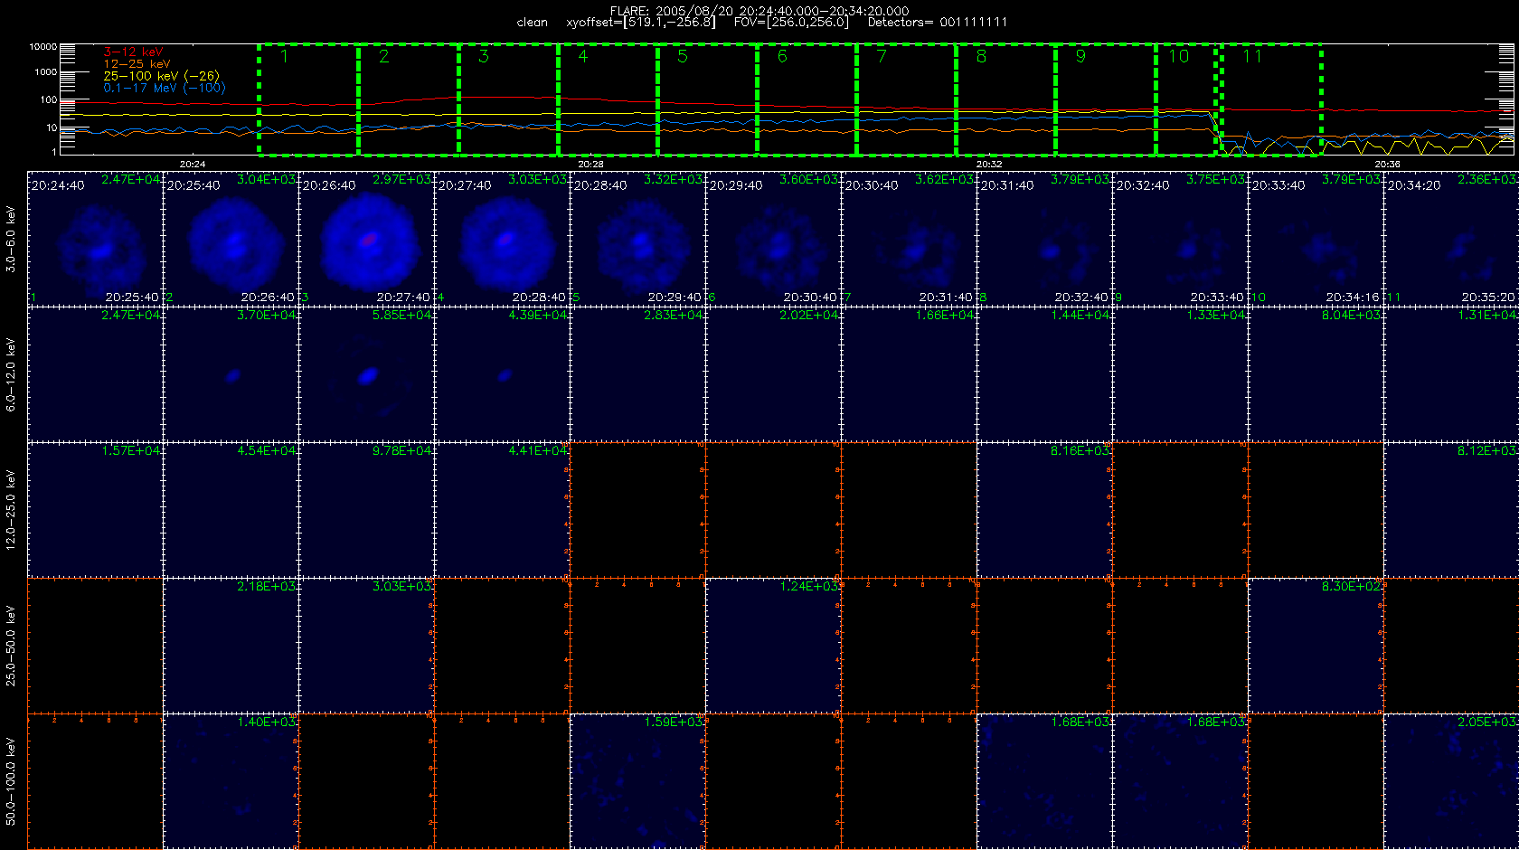The image size is (1519, 850).
Task: Open the 3.0-6.0 keV image with peak 3.75E+03
Action: [x=1181, y=240]
